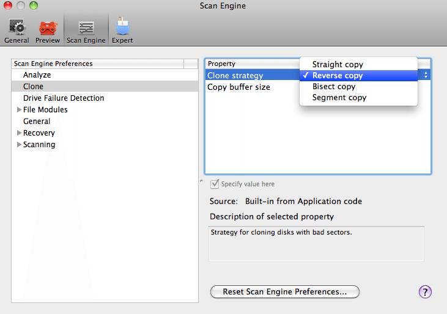The height and width of the screenshot is (314, 447).
Task: Select the Clone strategy property row
Action: click(x=253, y=75)
